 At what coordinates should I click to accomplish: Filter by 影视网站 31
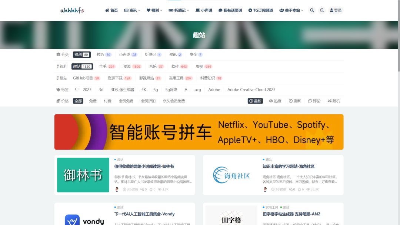coord(150,78)
